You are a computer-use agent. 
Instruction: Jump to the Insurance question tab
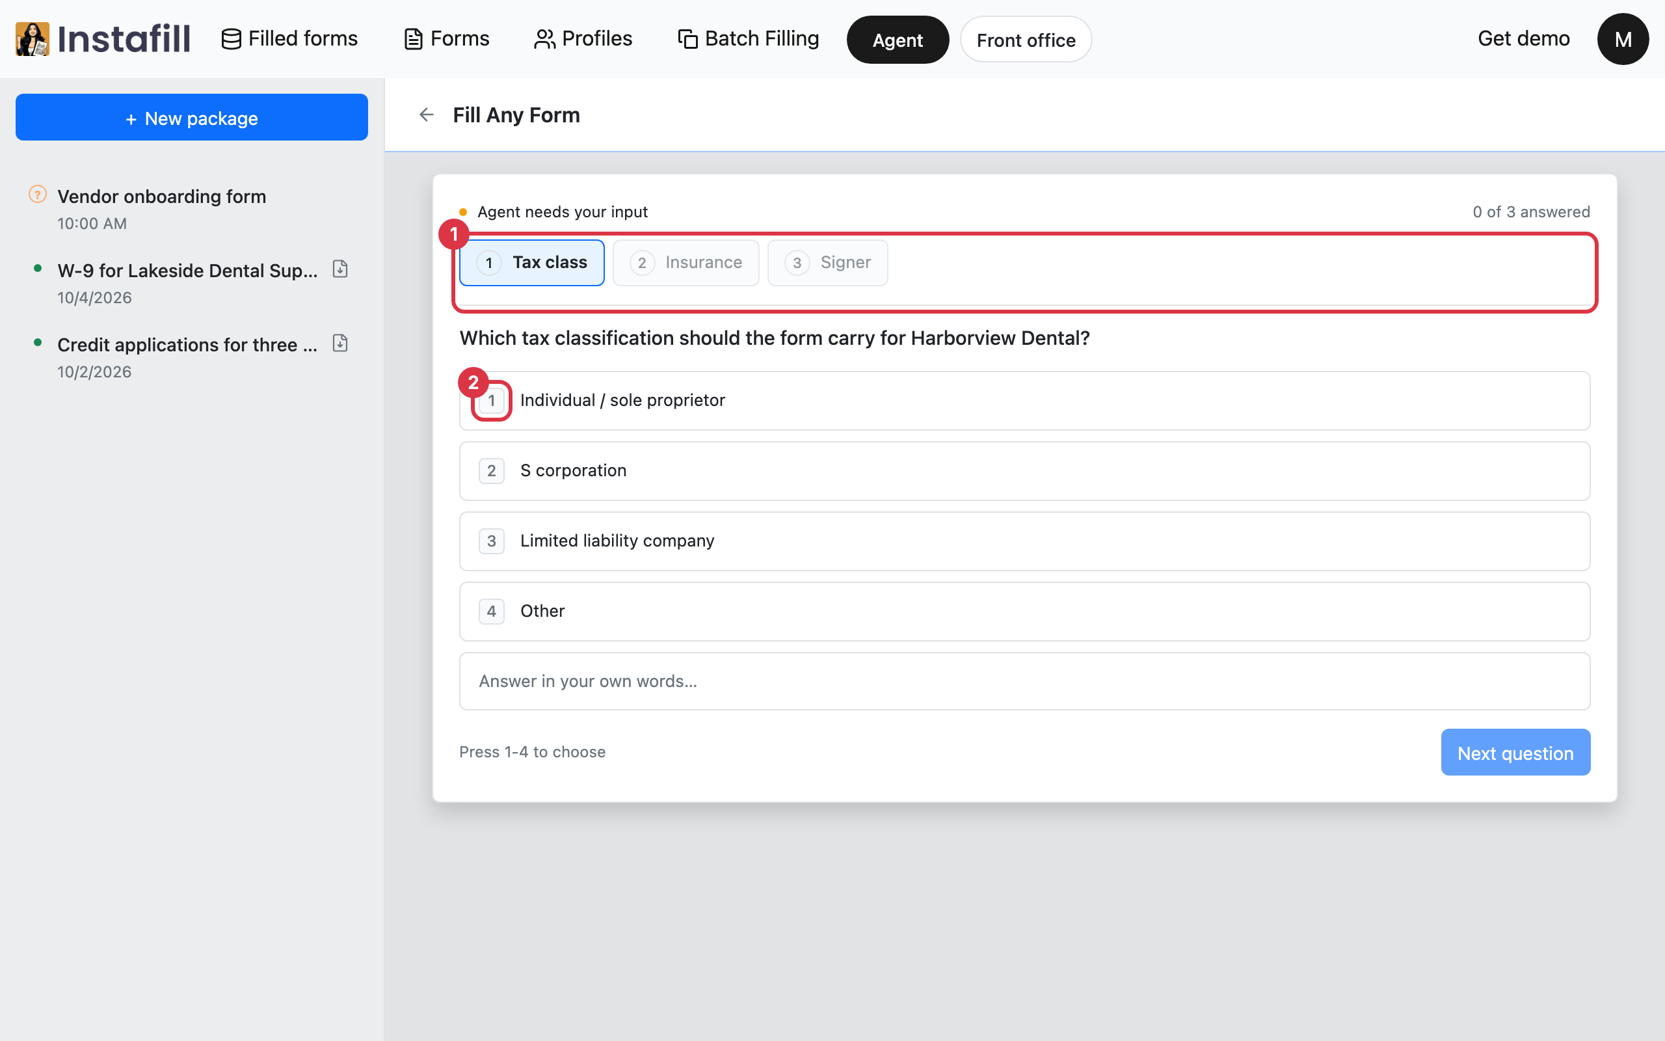tap(686, 262)
